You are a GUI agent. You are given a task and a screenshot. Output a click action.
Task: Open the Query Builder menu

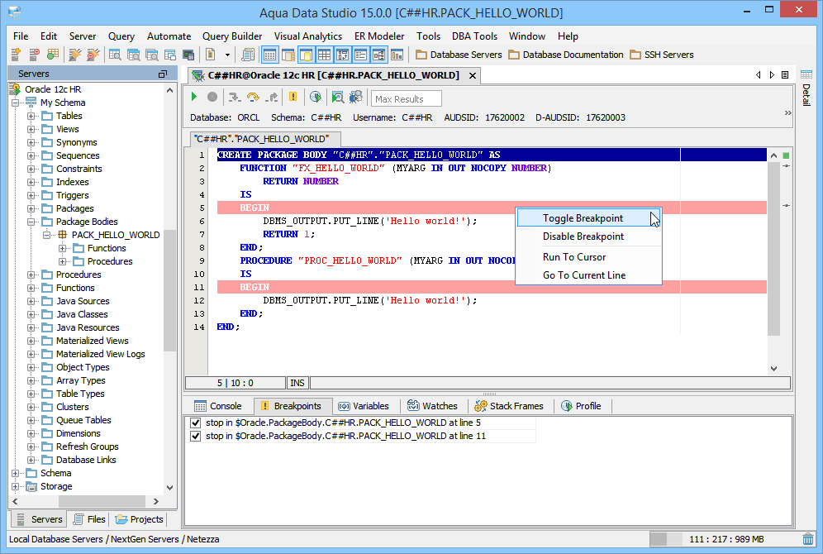(232, 36)
